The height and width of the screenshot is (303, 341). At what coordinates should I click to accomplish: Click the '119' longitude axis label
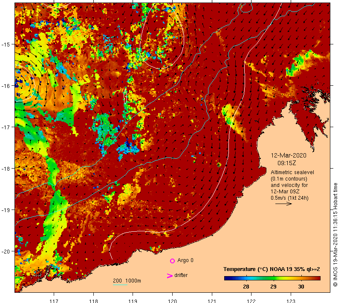coord(133,301)
